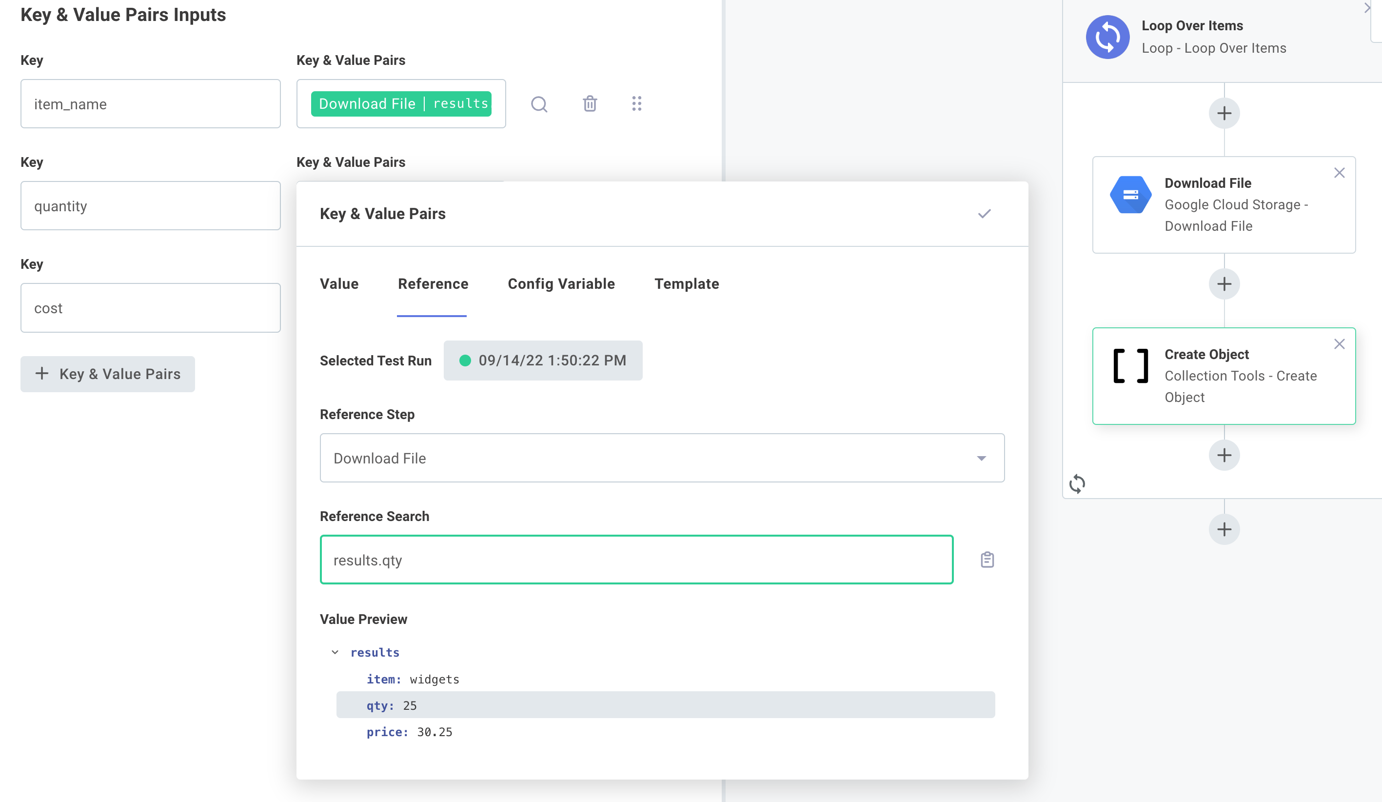Remove the Create Object step via its X
1382x802 pixels.
1340,344
